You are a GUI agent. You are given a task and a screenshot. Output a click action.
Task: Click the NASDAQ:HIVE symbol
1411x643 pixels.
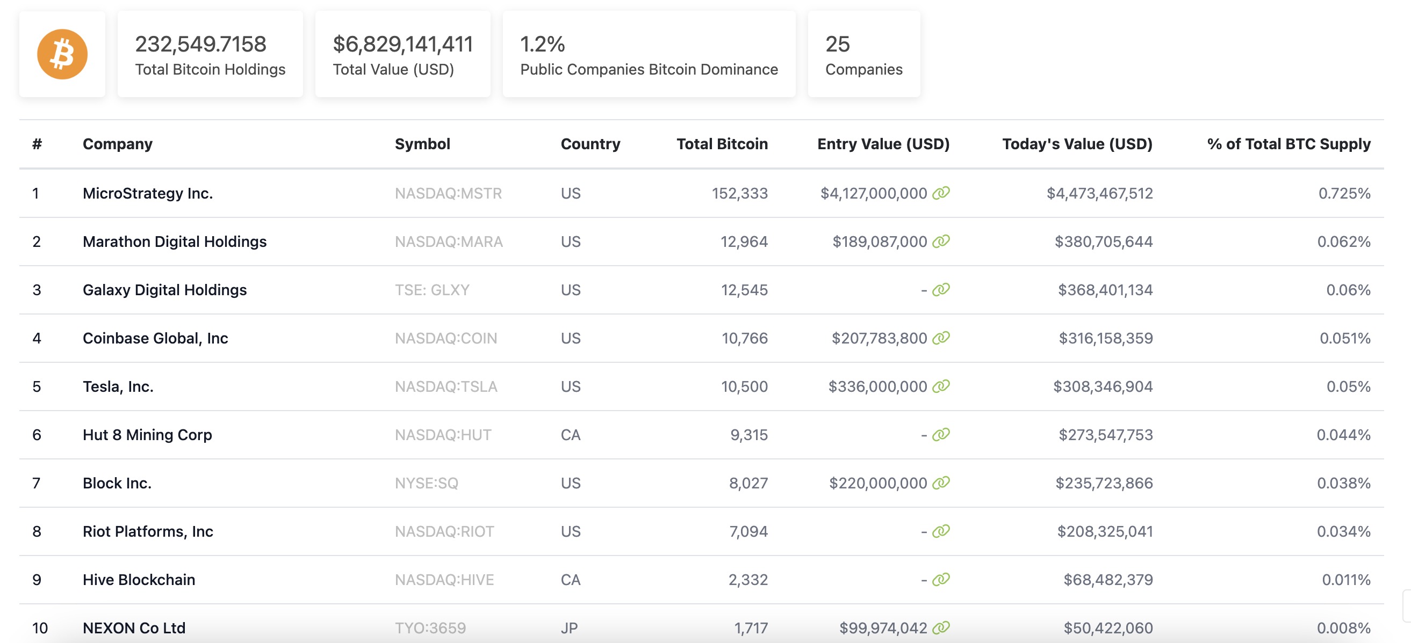coord(444,580)
